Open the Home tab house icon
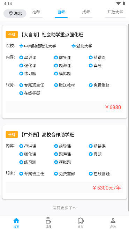Image resolution: width=129 pixels, height=230 pixels. coord(16,221)
